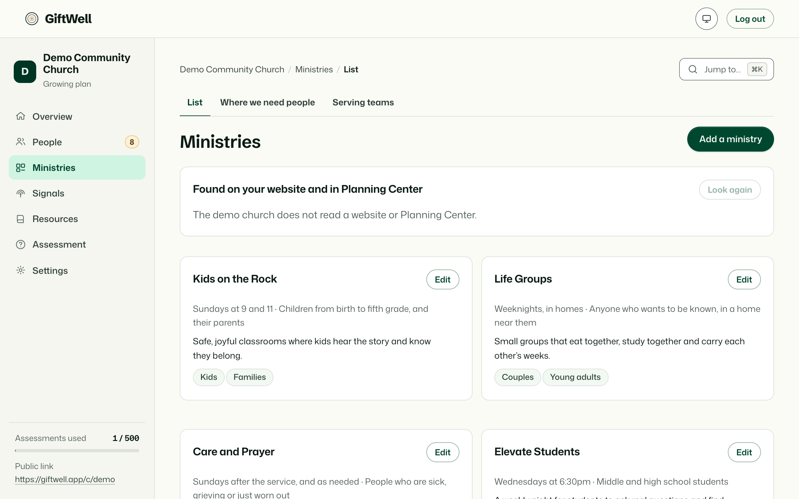Open Overview via the home icon

pos(21,116)
